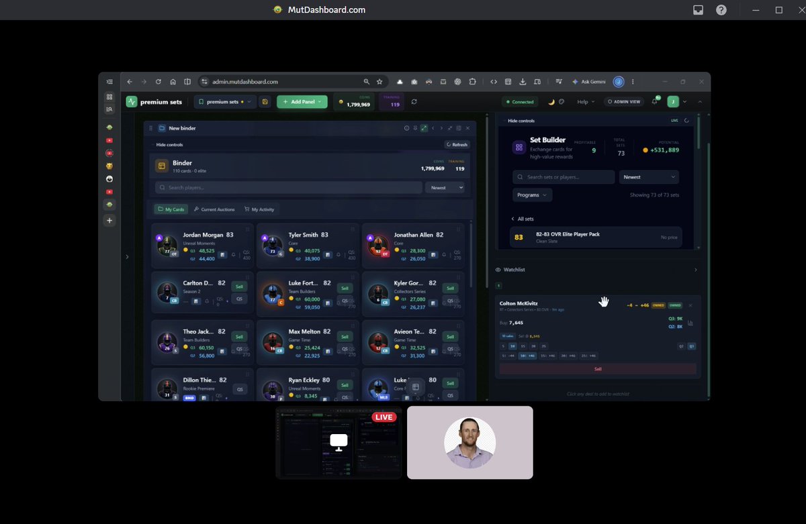
Task: Open the help question mark in title bar
Action: [721, 10]
